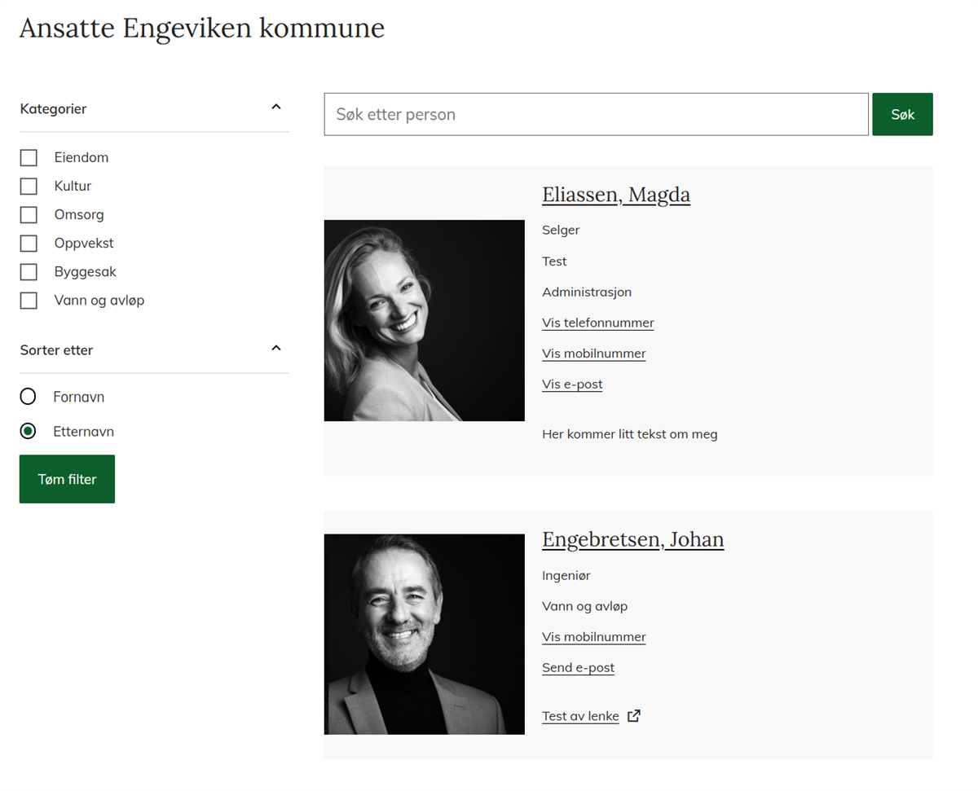Tick the Omsorg checkbox
This screenshot has width=978, height=791.
click(x=29, y=215)
